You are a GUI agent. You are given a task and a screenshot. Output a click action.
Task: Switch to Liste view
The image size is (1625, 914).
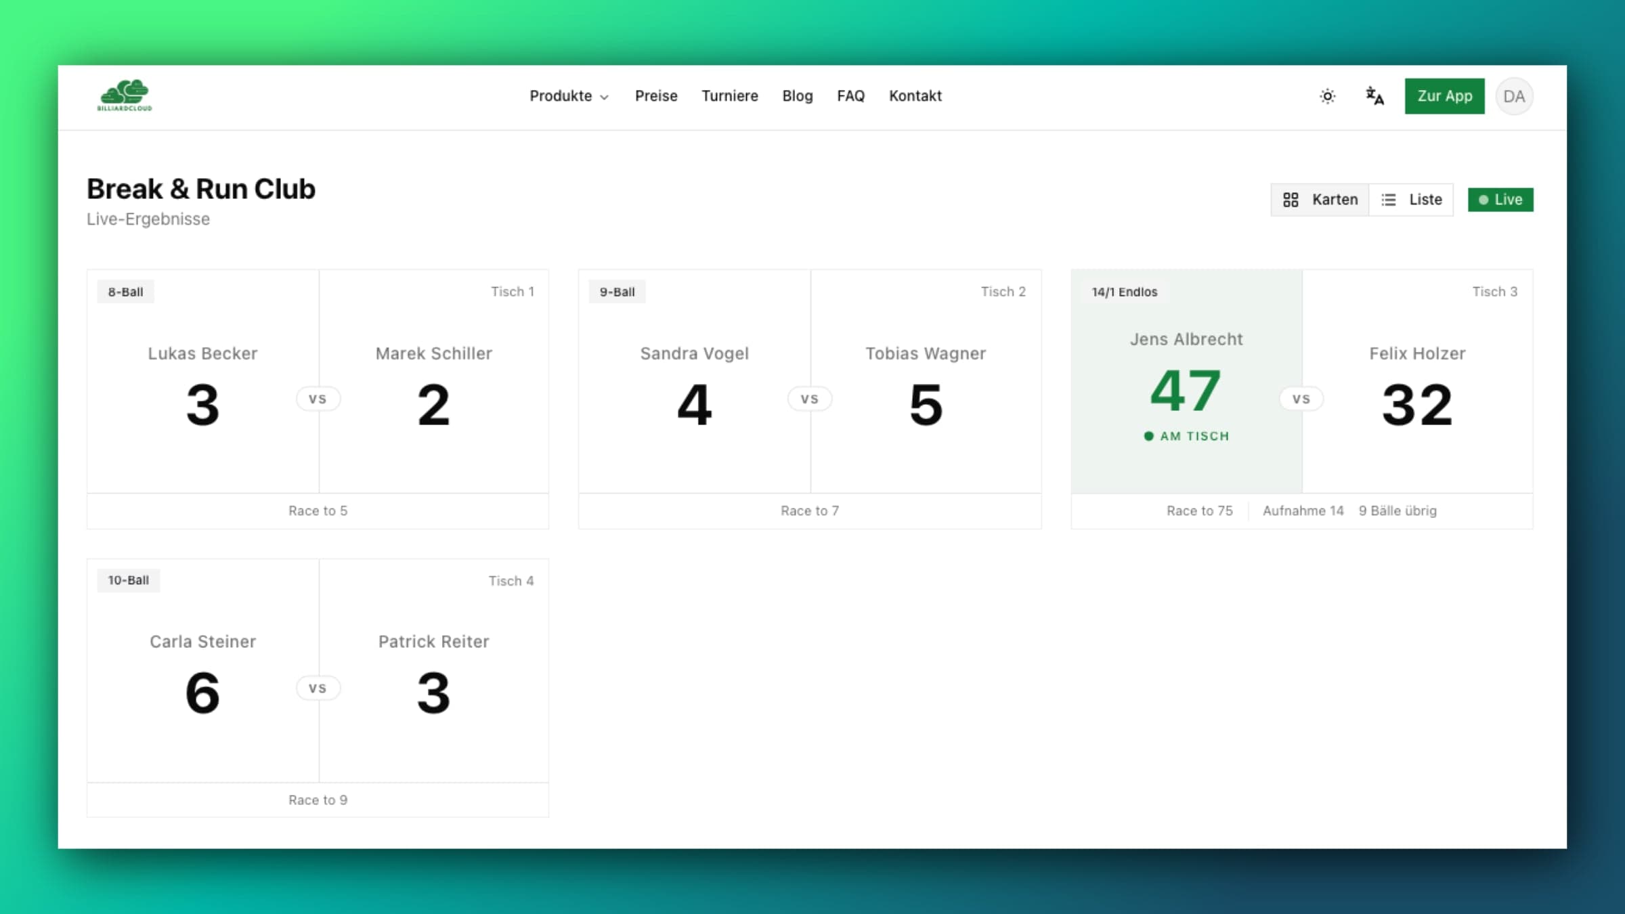tap(1411, 200)
